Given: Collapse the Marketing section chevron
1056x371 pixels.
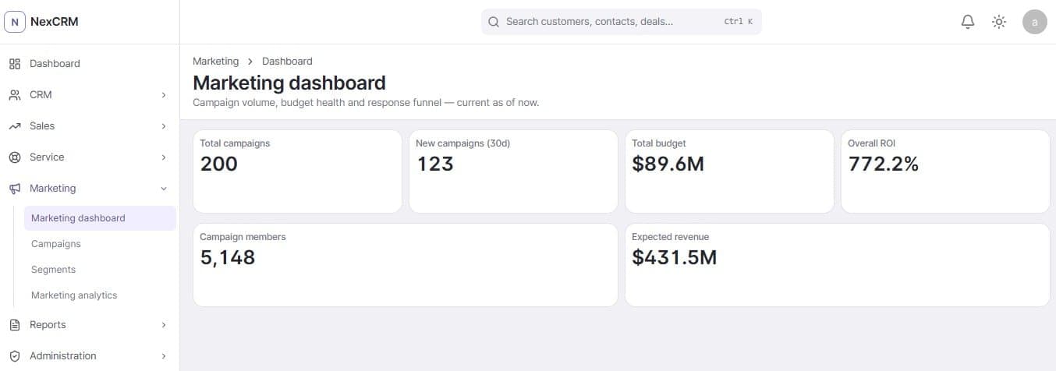Looking at the screenshot, I should [164, 189].
